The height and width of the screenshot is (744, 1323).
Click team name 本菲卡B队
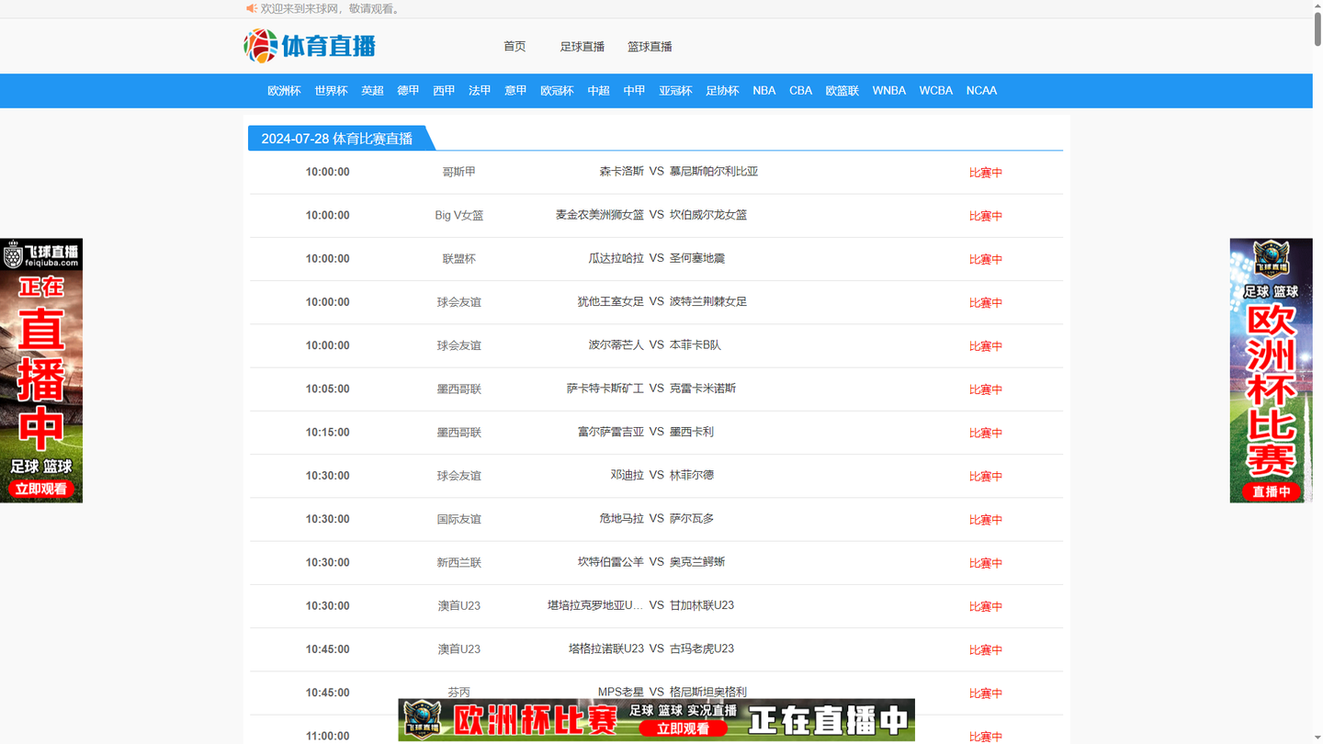[x=695, y=344]
